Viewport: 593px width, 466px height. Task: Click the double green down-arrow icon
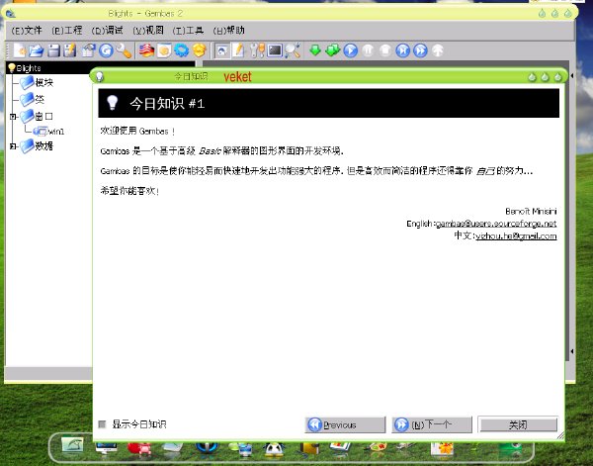332,50
